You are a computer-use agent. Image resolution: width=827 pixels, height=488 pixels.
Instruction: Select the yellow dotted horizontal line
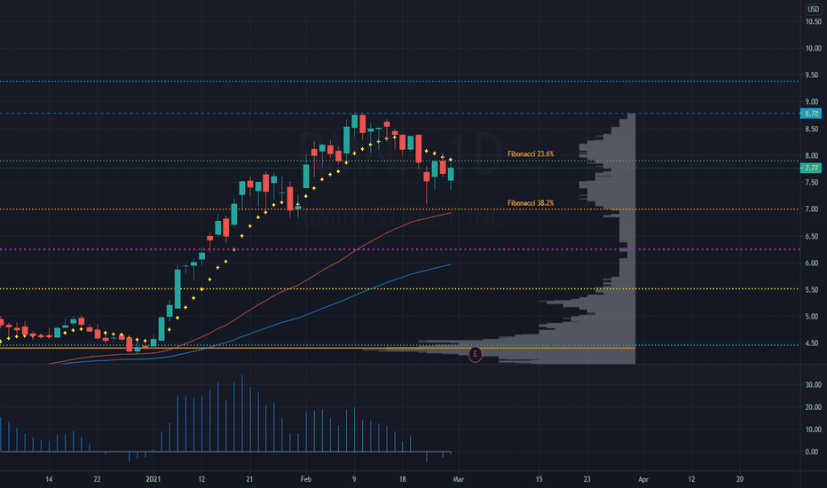pyautogui.click(x=399, y=288)
